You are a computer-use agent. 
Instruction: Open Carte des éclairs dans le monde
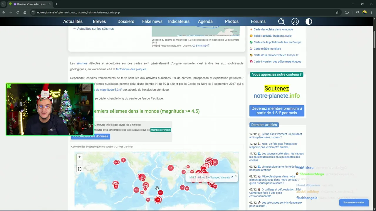point(273,29)
